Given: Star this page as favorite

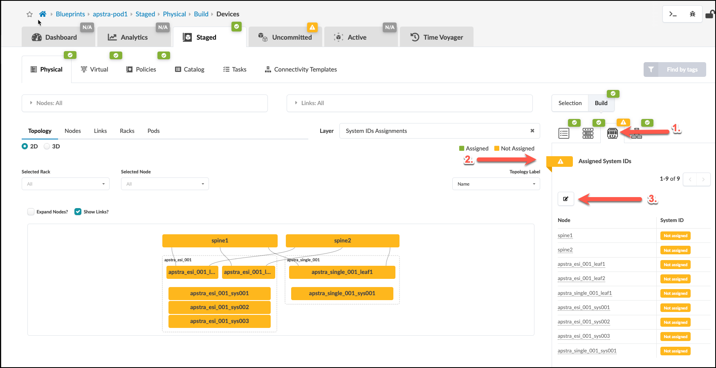Looking at the screenshot, I should click(x=29, y=14).
